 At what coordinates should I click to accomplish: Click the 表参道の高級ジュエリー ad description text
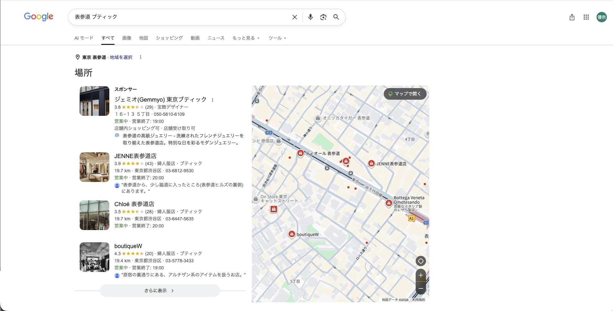(183, 139)
